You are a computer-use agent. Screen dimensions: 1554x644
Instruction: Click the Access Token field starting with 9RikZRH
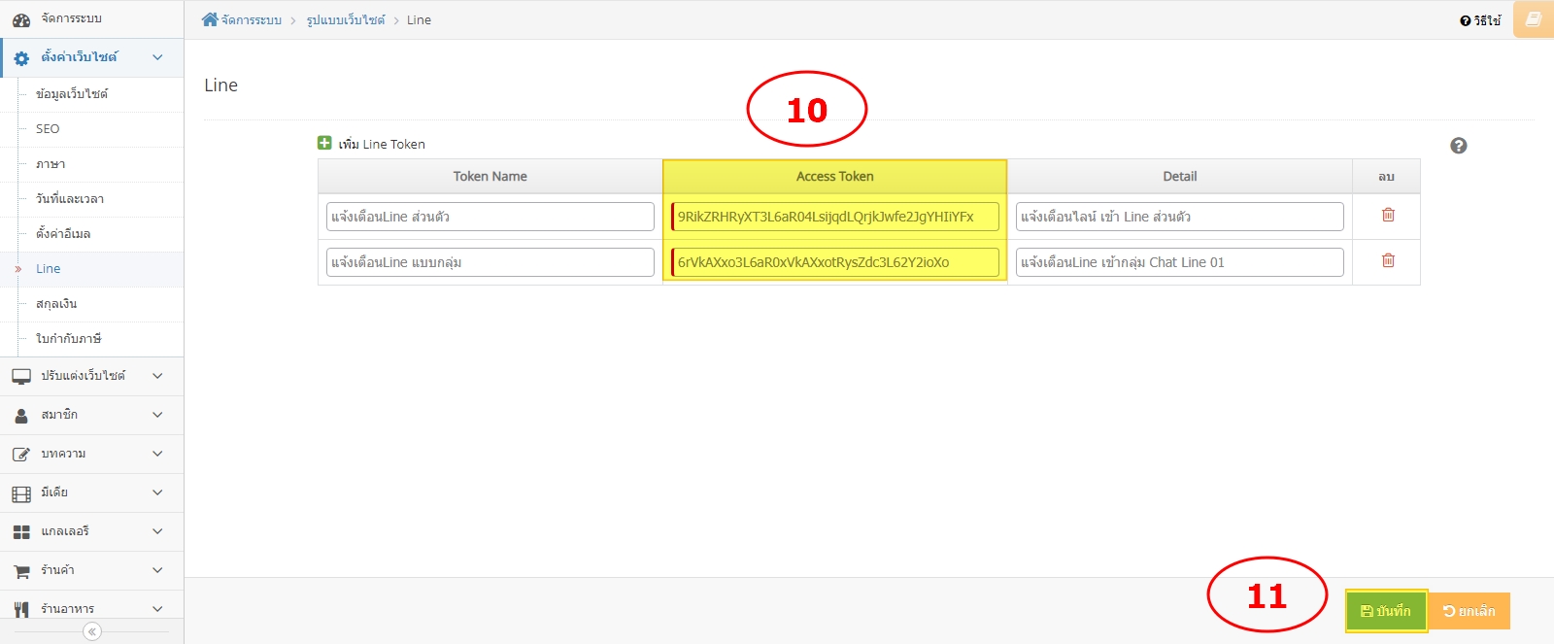pyautogui.click(x=835, y=217)
